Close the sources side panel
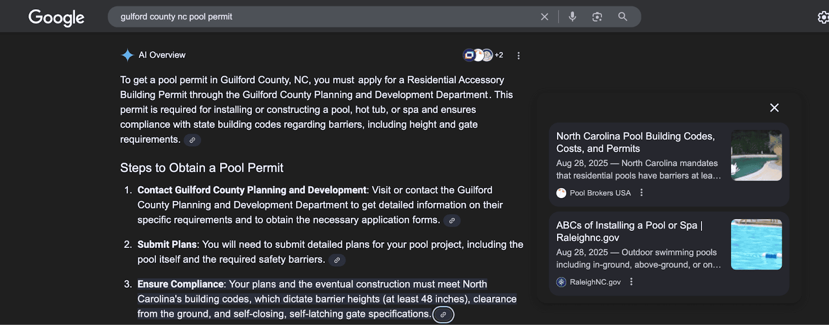 [774, 108]
